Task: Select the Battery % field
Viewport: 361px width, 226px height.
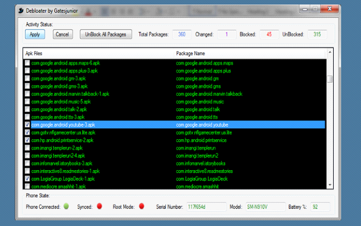Action: coord(320,207)
